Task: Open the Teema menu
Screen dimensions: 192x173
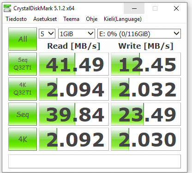Action: (71, 19)
